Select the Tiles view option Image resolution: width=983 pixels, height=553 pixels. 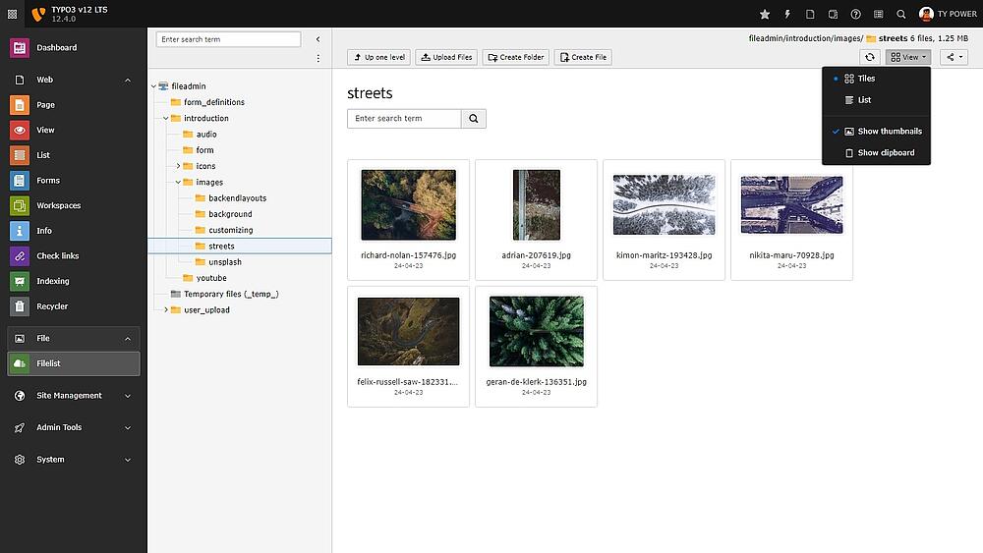865,79
